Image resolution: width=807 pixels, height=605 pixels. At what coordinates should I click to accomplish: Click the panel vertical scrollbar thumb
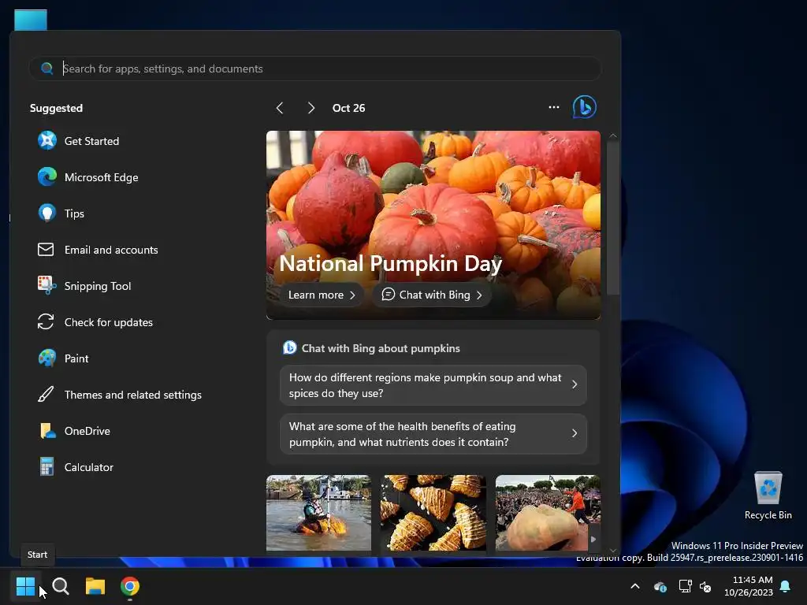pos(612,218)
